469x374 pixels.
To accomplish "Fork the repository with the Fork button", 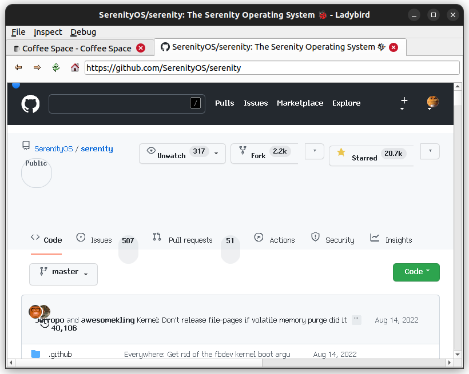I will pos(264,154).
